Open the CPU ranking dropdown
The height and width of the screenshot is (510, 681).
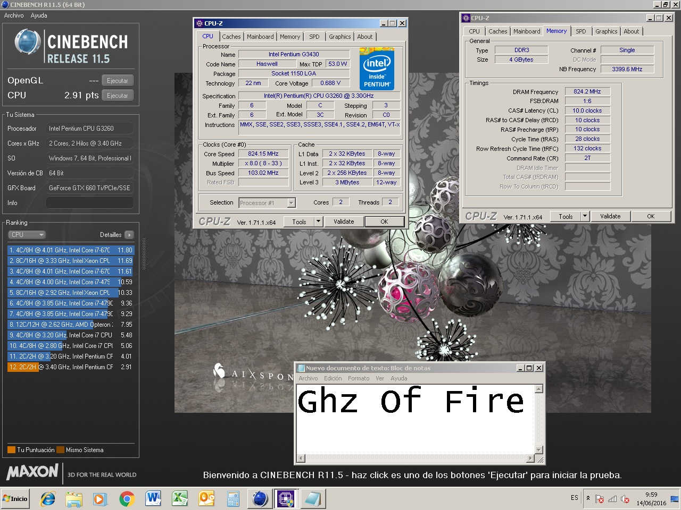point(27,234)
